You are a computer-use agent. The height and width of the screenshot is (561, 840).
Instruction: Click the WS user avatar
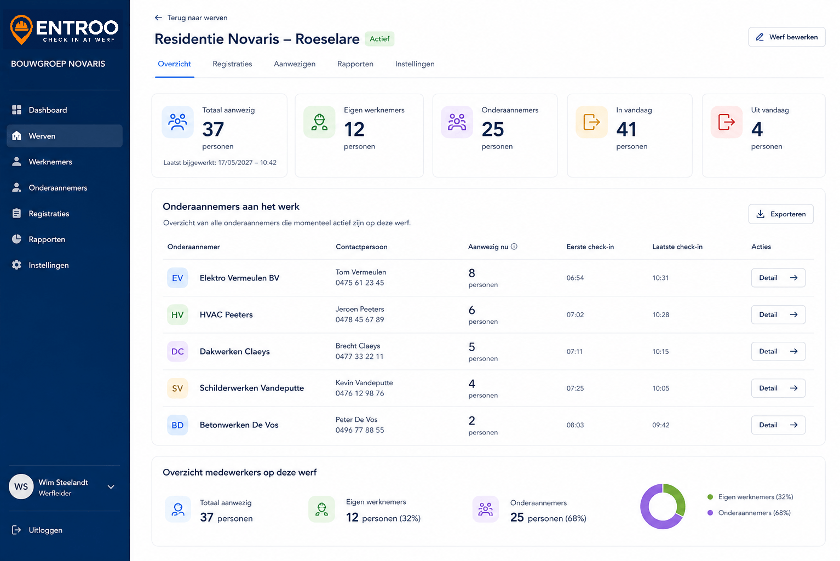pyautogui.click(x=21, y=486)
